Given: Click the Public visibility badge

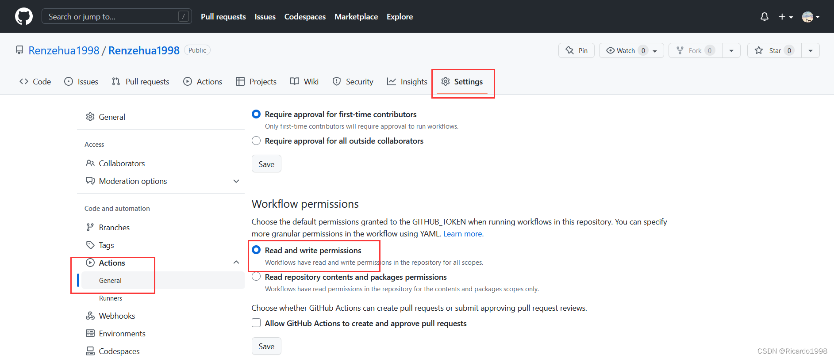Looking at the screenshot, I should [x=197, y=50].
